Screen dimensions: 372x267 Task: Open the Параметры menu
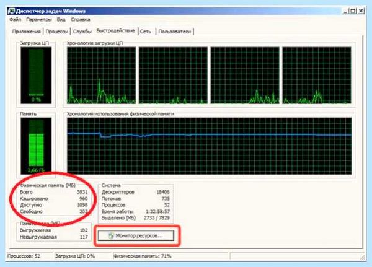pos(38,19)
